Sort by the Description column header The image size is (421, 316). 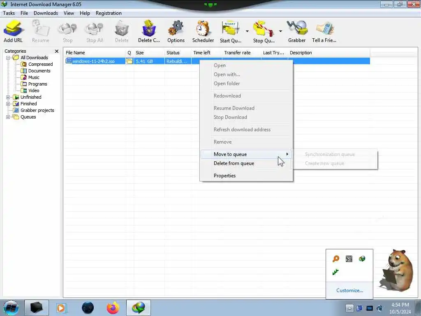tap(329, 53)
